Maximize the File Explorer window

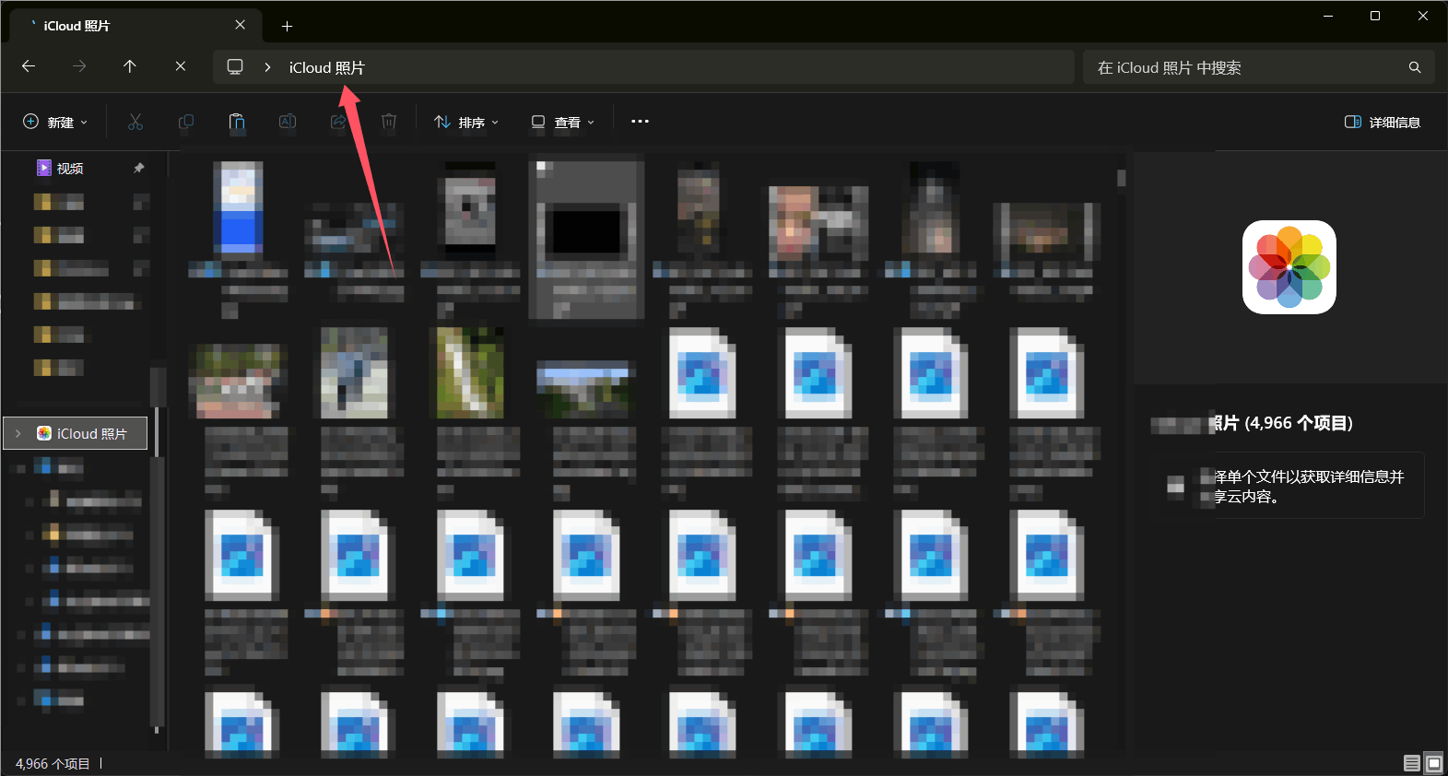click(x=1375, y=16)
